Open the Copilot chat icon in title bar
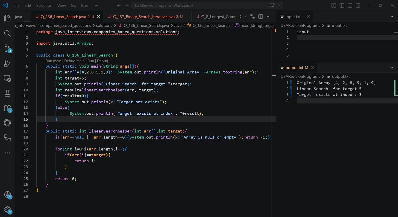The height and width of the screenshot is (217, 398). [x=272, y=5]
